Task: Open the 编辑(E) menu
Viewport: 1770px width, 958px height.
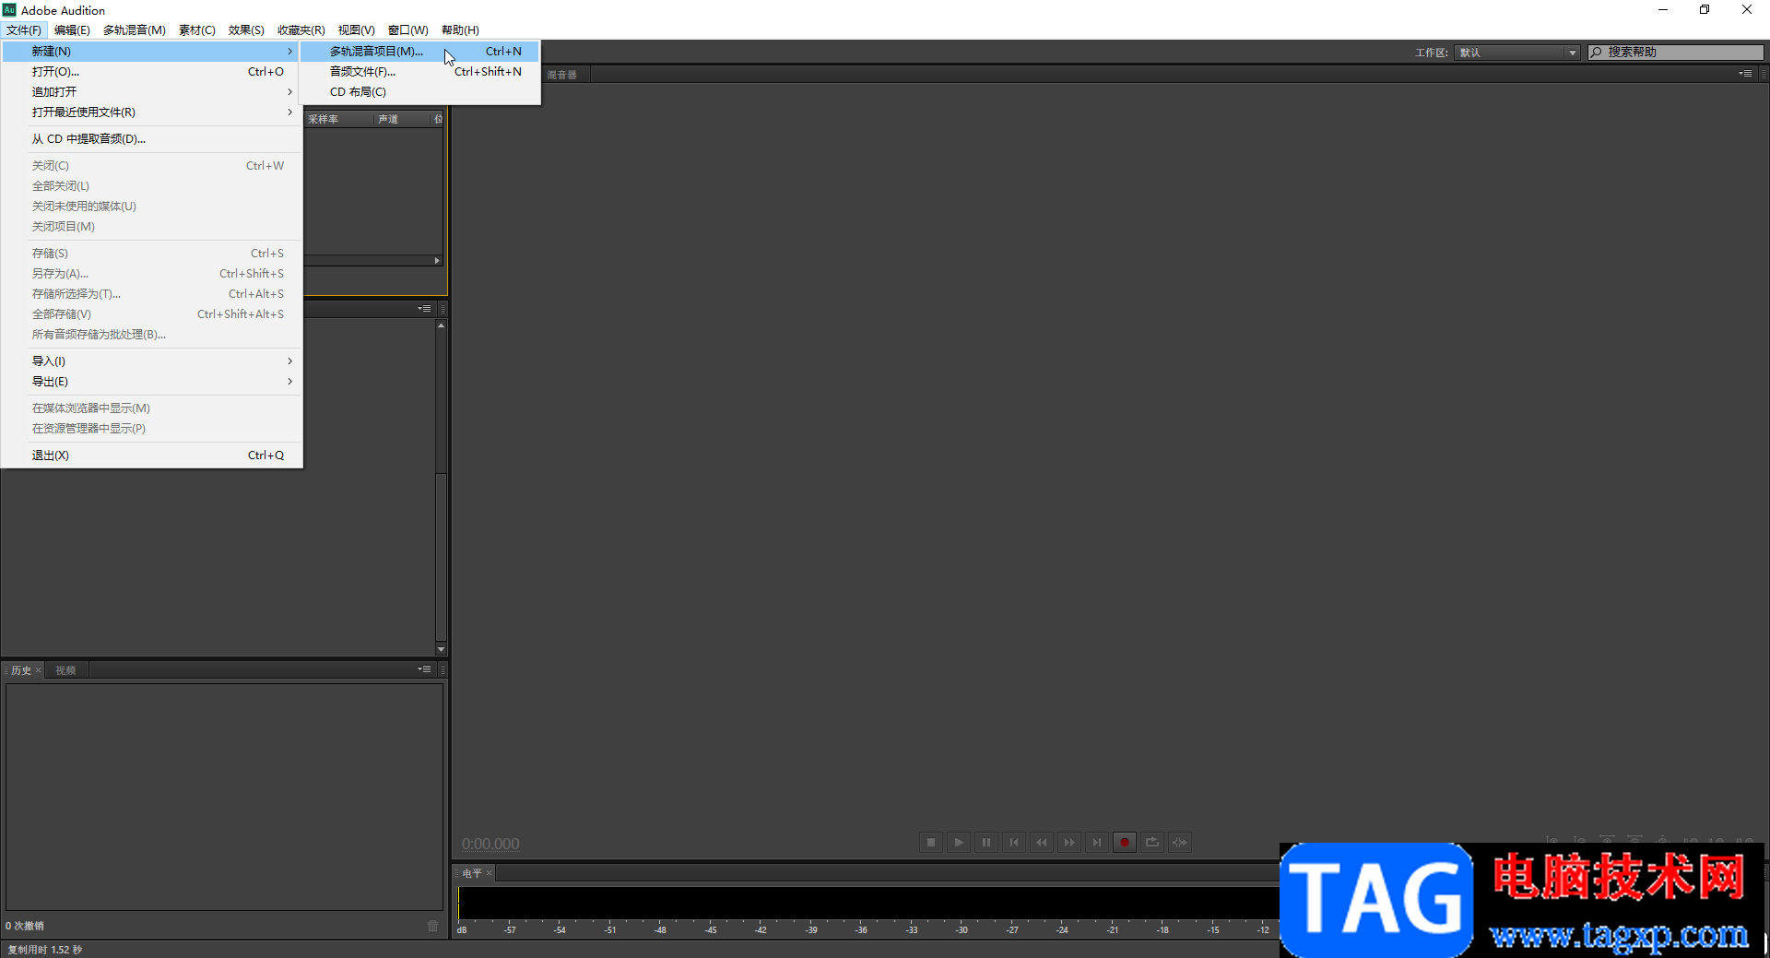Action: (72, 30)
